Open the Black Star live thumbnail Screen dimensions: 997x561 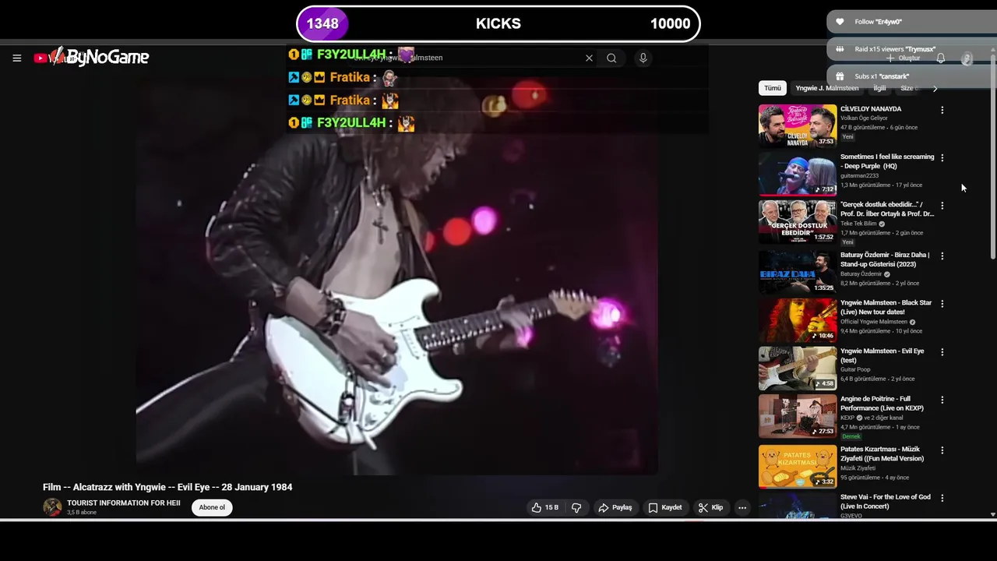click(798, 319)
